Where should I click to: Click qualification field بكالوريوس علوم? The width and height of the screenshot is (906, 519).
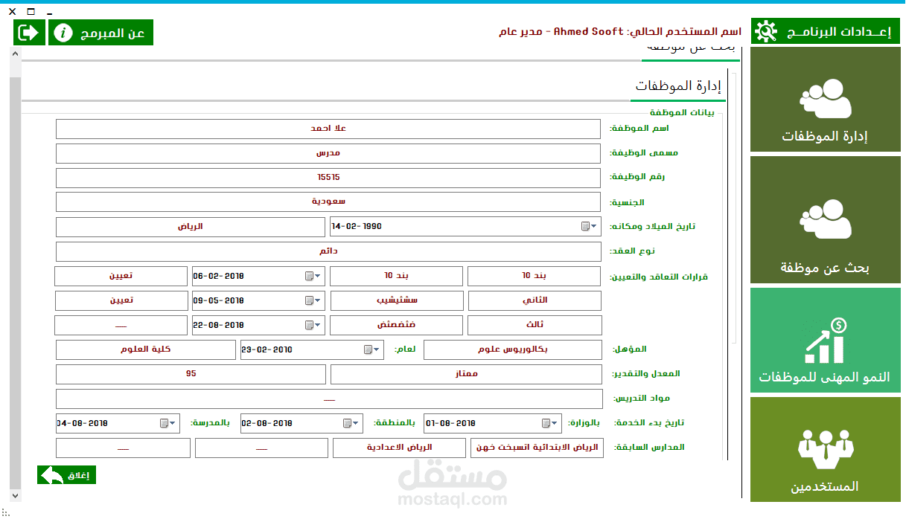(513, 349)
